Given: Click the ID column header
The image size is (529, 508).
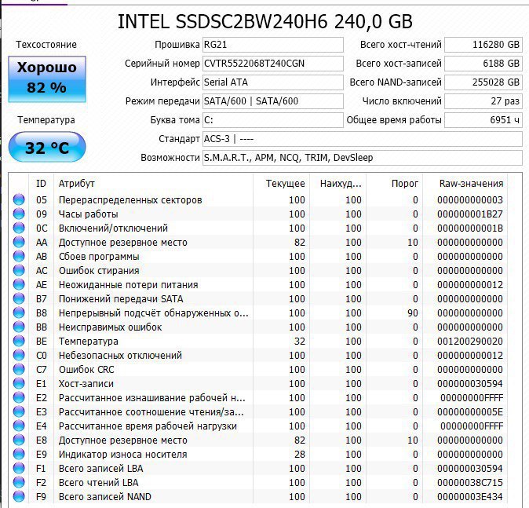Looking at the screenshot, I should 41,184.
